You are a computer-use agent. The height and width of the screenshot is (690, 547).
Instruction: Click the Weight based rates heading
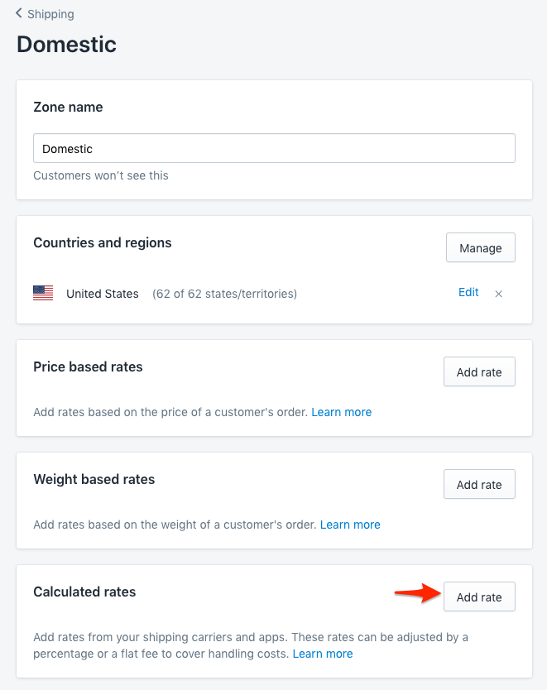[94, 479]
